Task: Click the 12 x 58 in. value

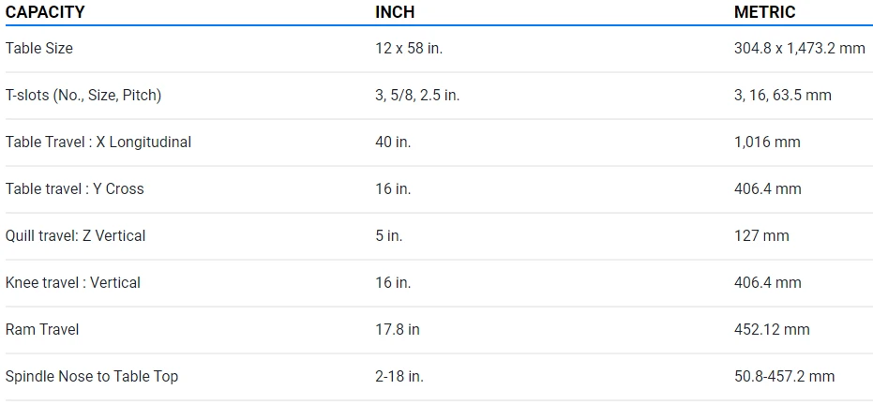Action: click(409, 48)
